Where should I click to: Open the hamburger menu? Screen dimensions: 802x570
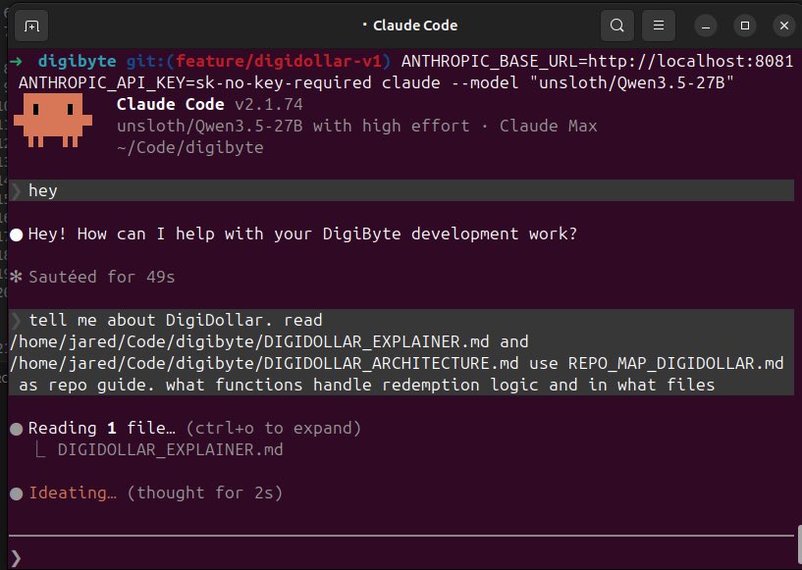tap(659, 26)
